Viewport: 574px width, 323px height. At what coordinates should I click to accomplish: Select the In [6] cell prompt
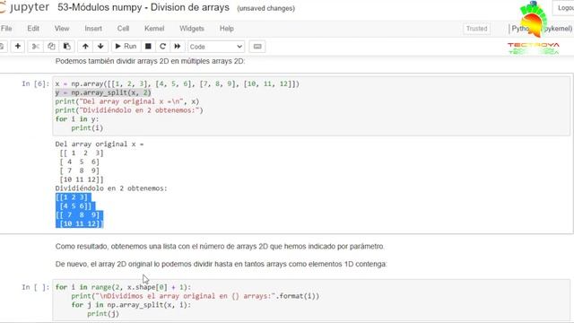pyautogui.click(x=35, y=83)
